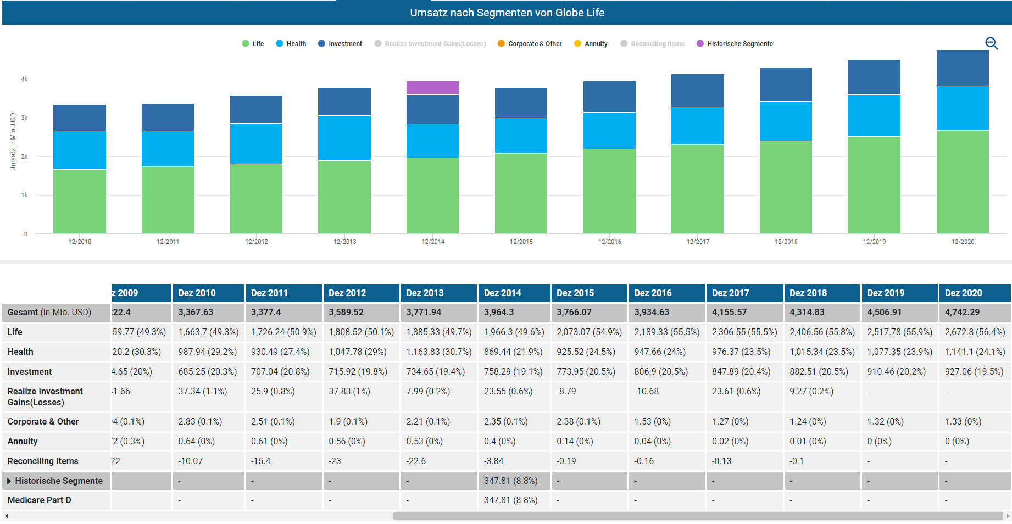This screenshot has width=1012, height=524.
Task: Click the right scroll arrow of table
Action: pyautogui.click(x=1008, y=516)
